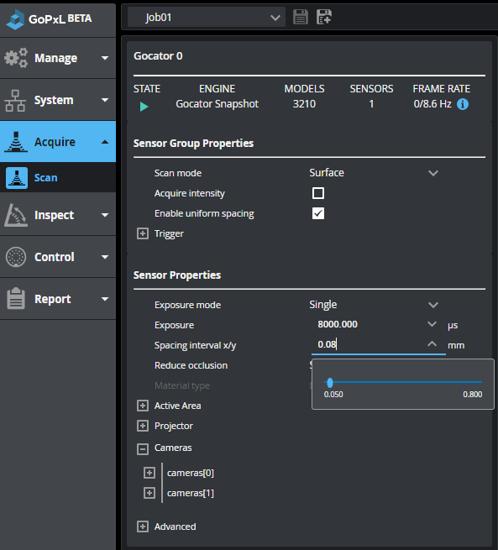498x550 pixels.
Task: Click the Control circular icon
Action: click(x=16, y=257)
